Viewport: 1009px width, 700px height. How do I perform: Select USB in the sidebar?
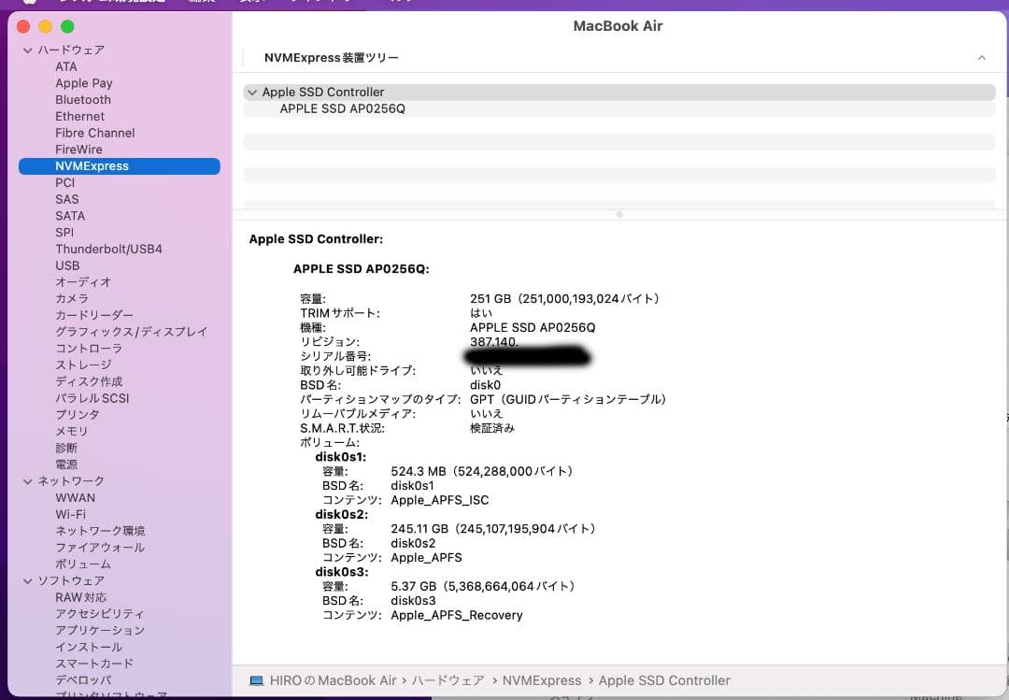click(67, 265)
